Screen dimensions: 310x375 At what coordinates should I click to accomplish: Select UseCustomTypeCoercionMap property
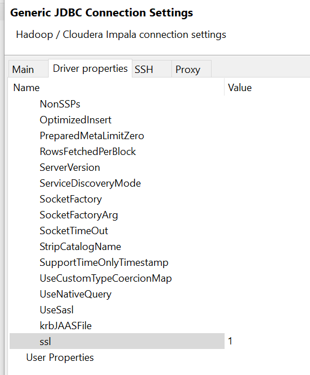[x=105, y=278]
